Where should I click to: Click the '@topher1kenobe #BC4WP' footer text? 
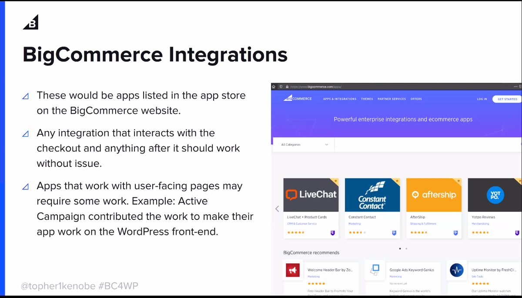pos(80,286)
